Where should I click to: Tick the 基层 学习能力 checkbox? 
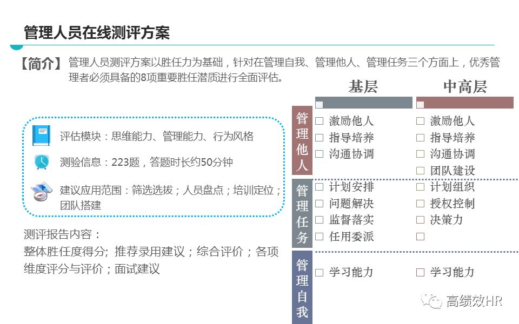tap(319, 272)
